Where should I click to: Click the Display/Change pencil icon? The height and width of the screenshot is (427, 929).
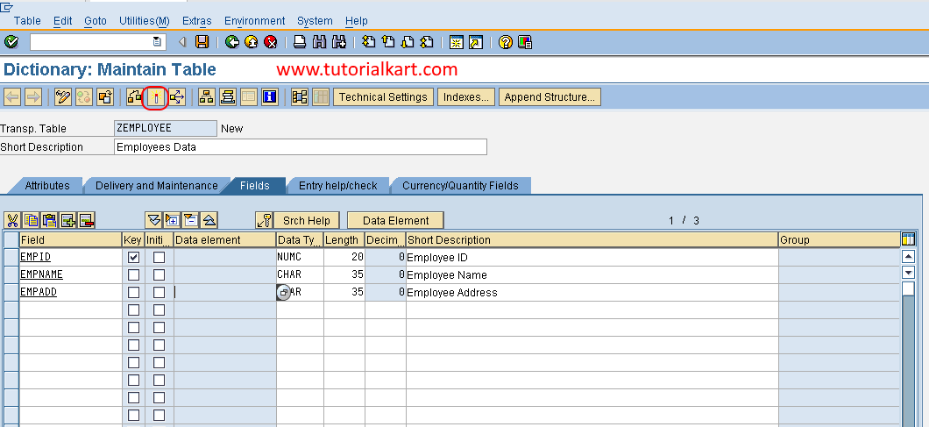coord(63,96)
